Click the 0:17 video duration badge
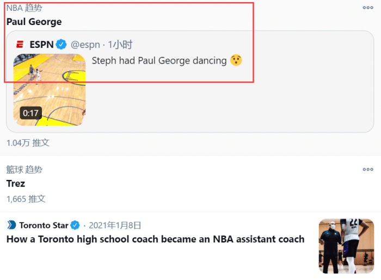The image size is (381, 280). [31, 113]
